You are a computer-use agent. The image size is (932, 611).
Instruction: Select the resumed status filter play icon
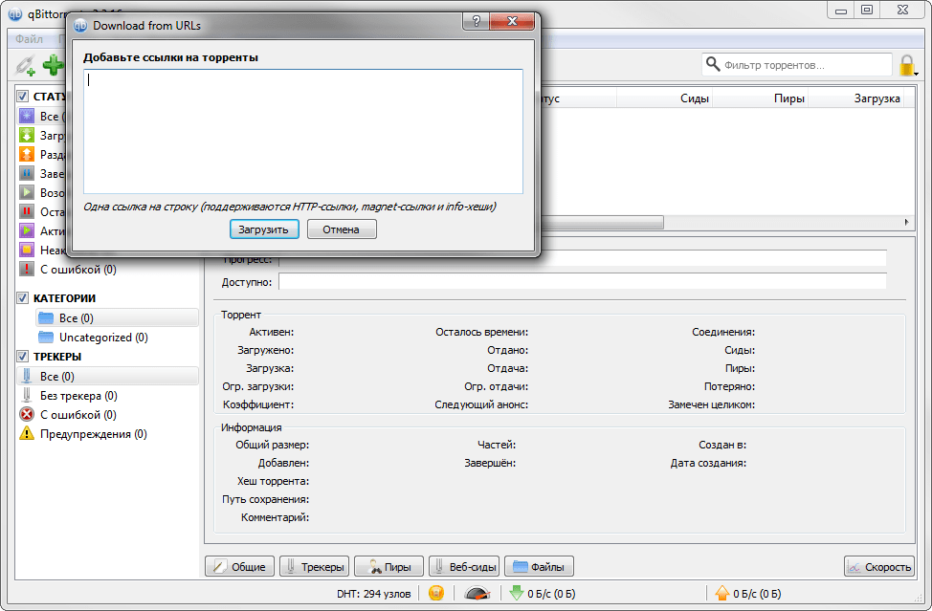[27, 192]
